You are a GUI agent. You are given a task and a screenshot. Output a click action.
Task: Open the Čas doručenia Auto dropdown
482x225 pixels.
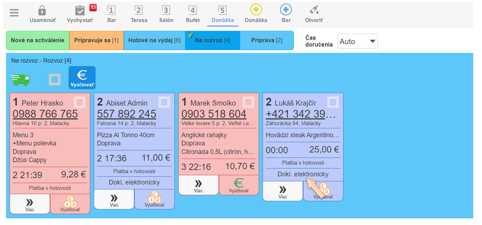click(x=357, y=42)
